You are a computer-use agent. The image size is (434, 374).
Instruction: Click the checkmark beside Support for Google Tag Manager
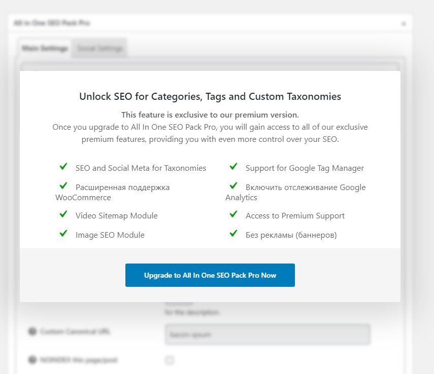[x=233, y=166]
